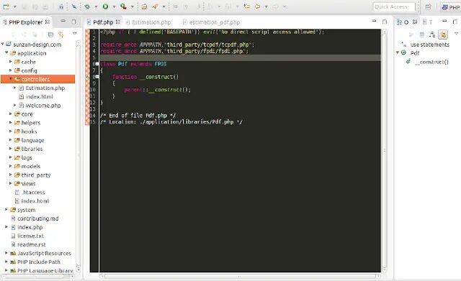Collapse the sunzan-design.com project node
The height and width of the screenshot is (281, 461).
click(2, 44)
